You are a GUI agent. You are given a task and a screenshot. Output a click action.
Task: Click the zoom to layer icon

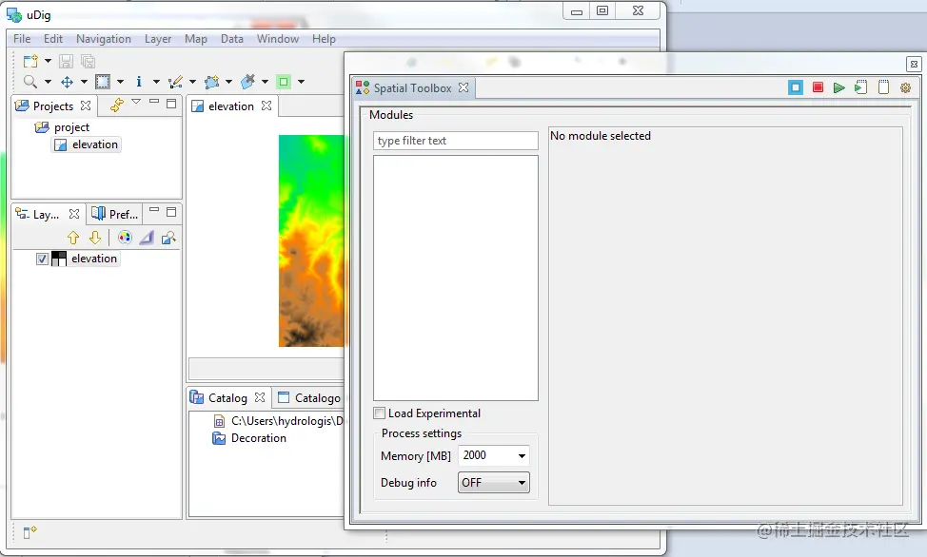[x=168, y=238]
